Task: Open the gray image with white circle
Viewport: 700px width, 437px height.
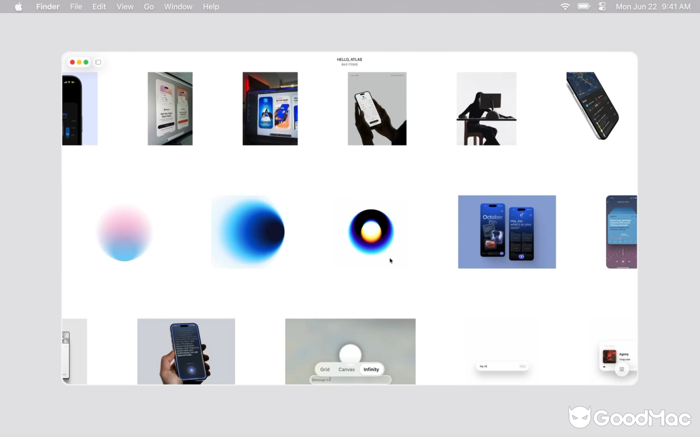Action: pyautogui.click(x=350, y=351)
